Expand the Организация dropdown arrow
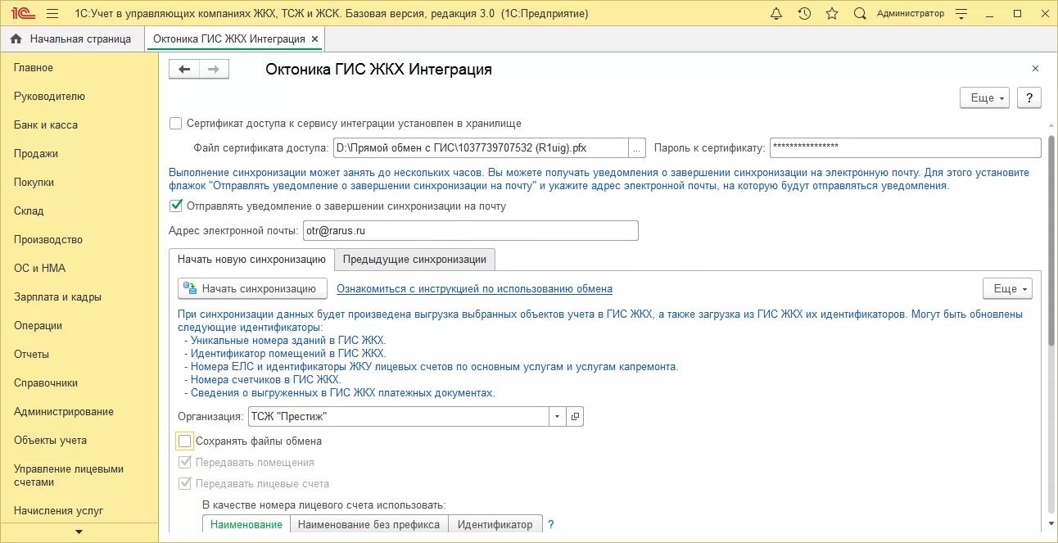Image resolution: width=1058 pixels, height=543 pixels. pos(557,417)
